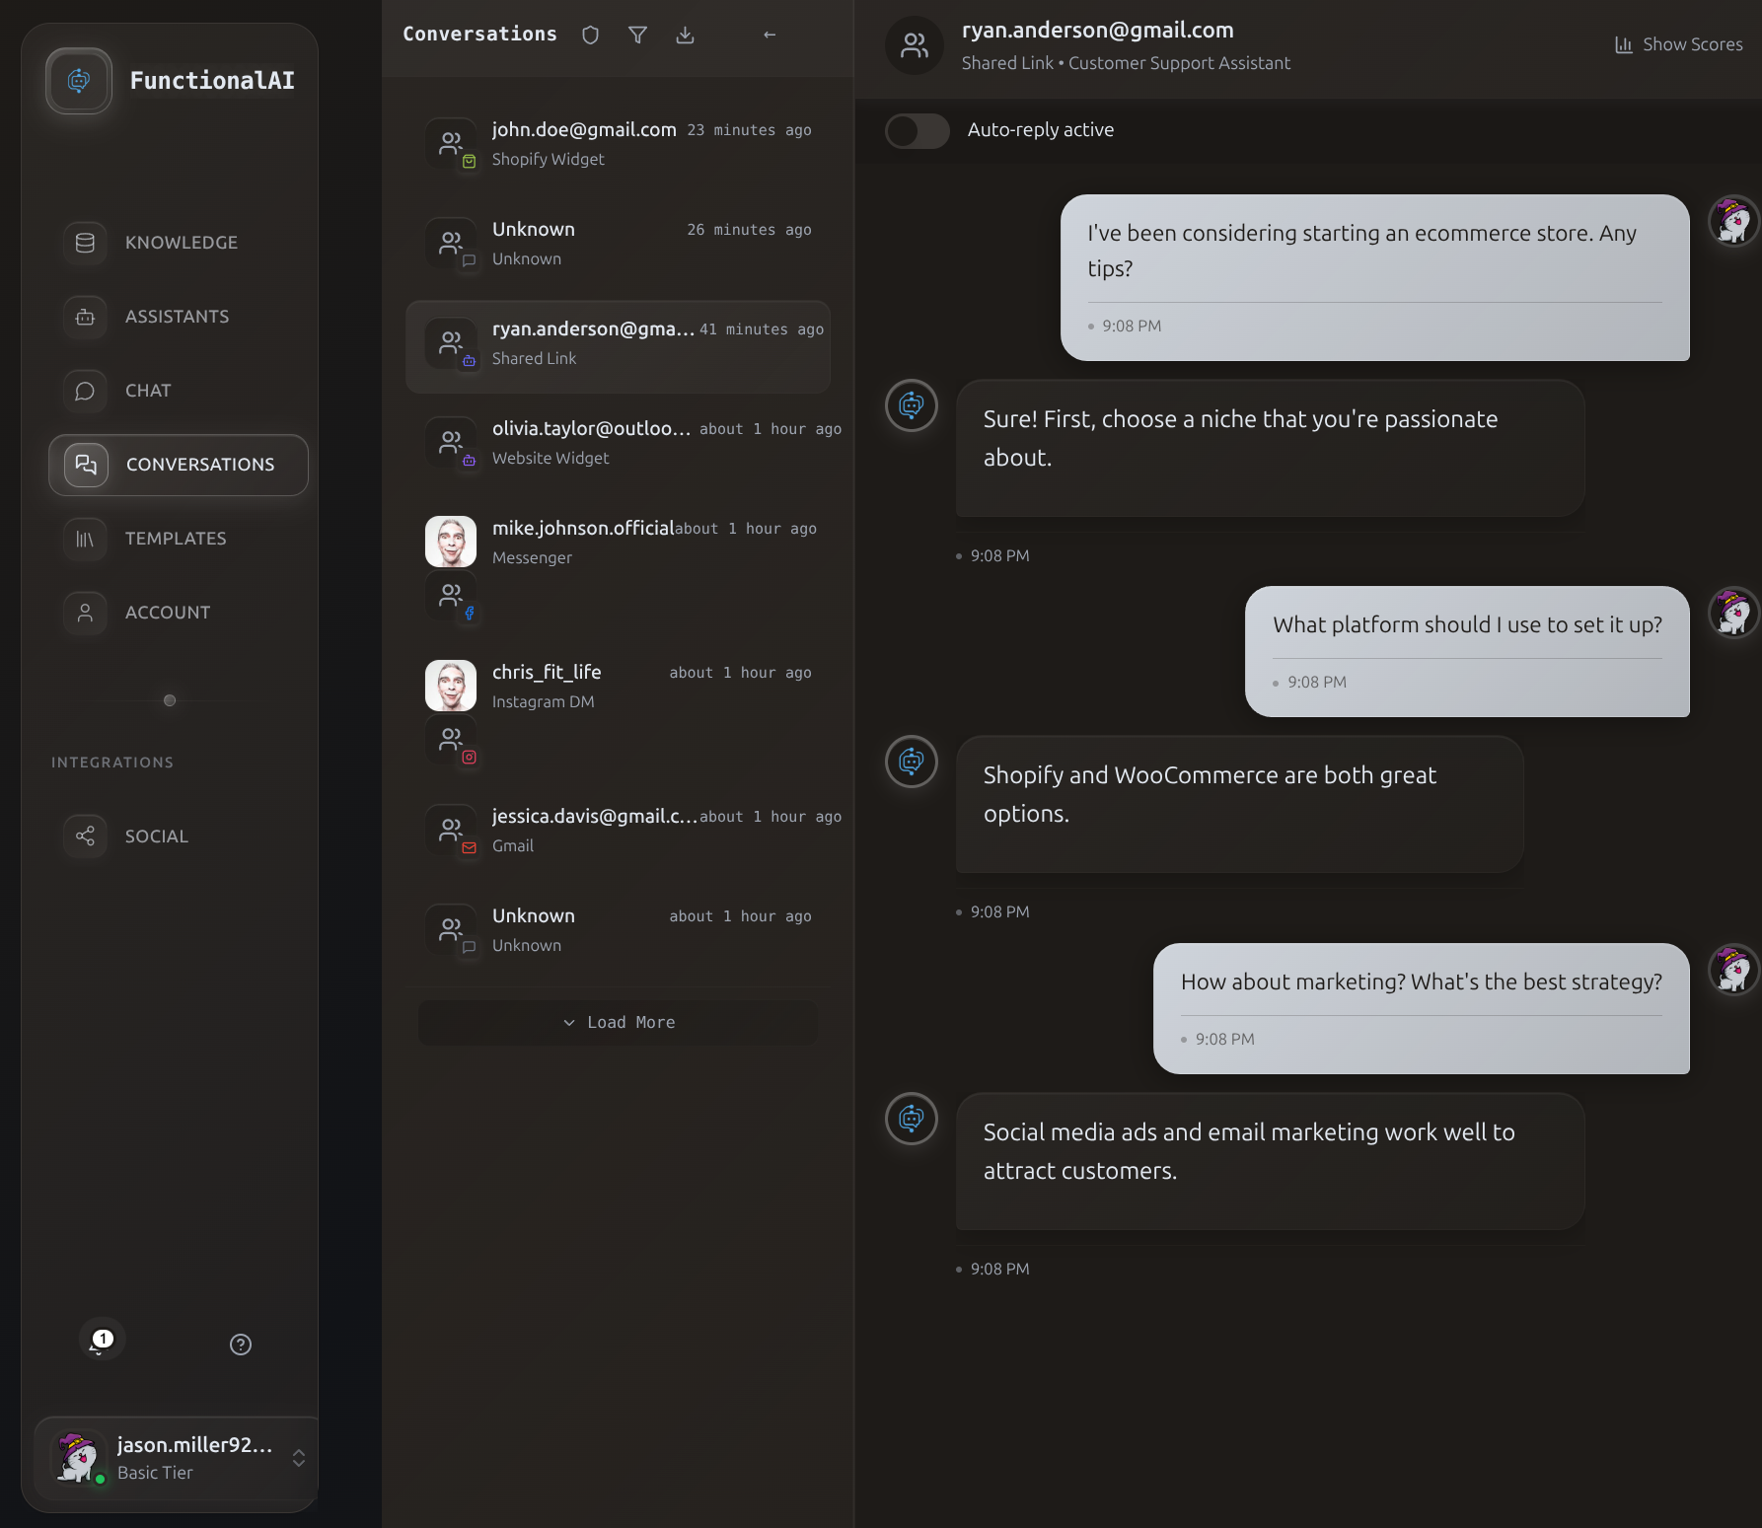Click the shield moderation icon
The height and width of the screenshot is (1528, 1762).
pyautogui.click(x=590, y=35)
